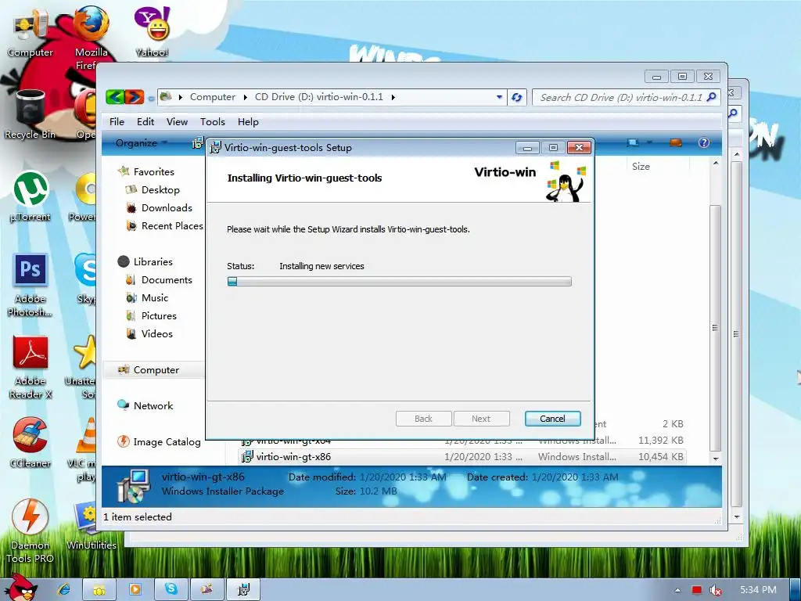Open Adobe Photoshop desktop shortcut
The image size is (801, 601).
[31, 285]
